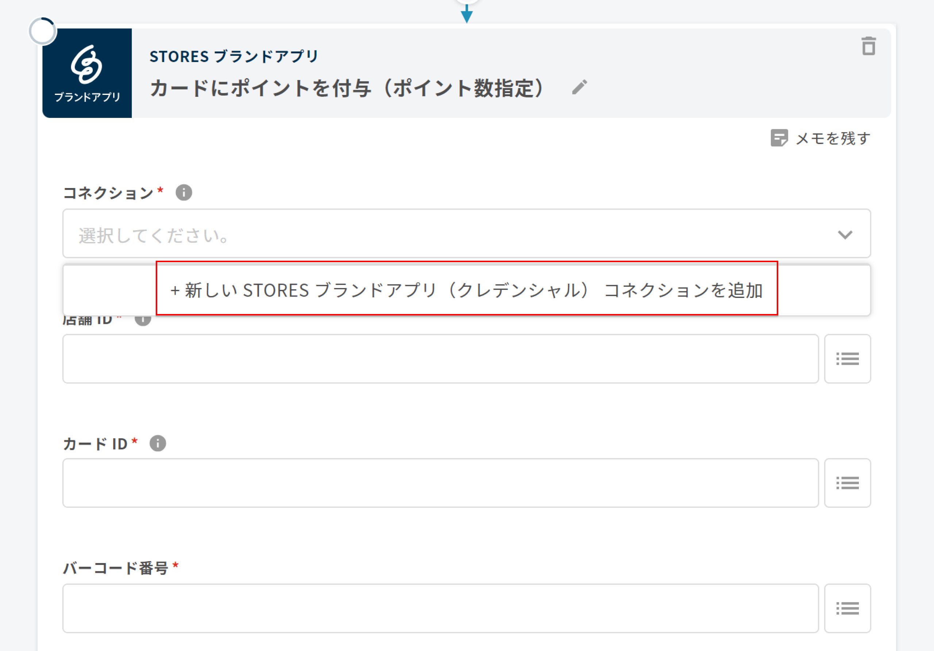The image size is (934, 651).
Task: Select 新しい STORES ブランドアプリ コネクションを追加 option
Action: click(466, 290)
